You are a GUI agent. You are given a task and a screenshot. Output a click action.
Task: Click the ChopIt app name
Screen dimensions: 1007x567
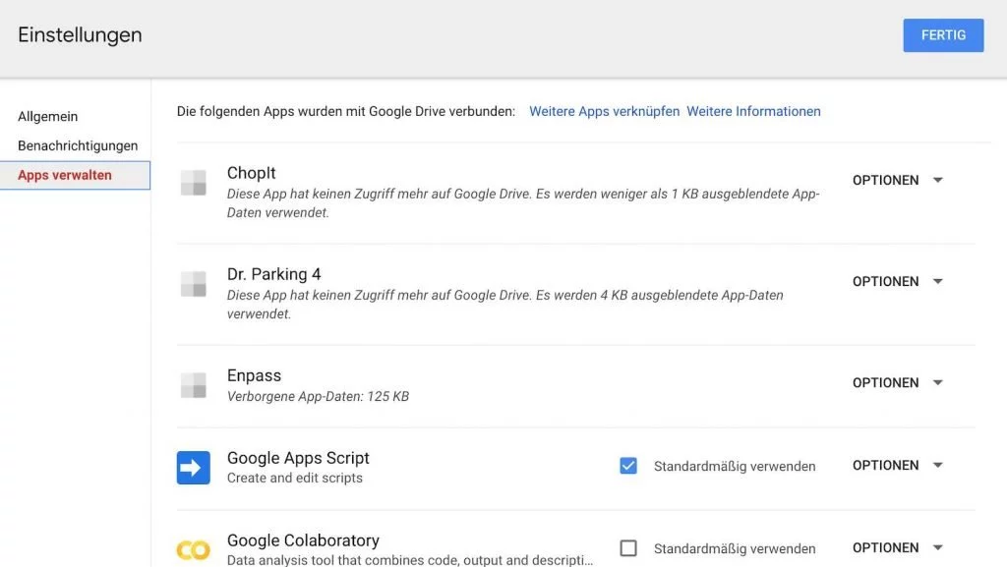(251, 173)
